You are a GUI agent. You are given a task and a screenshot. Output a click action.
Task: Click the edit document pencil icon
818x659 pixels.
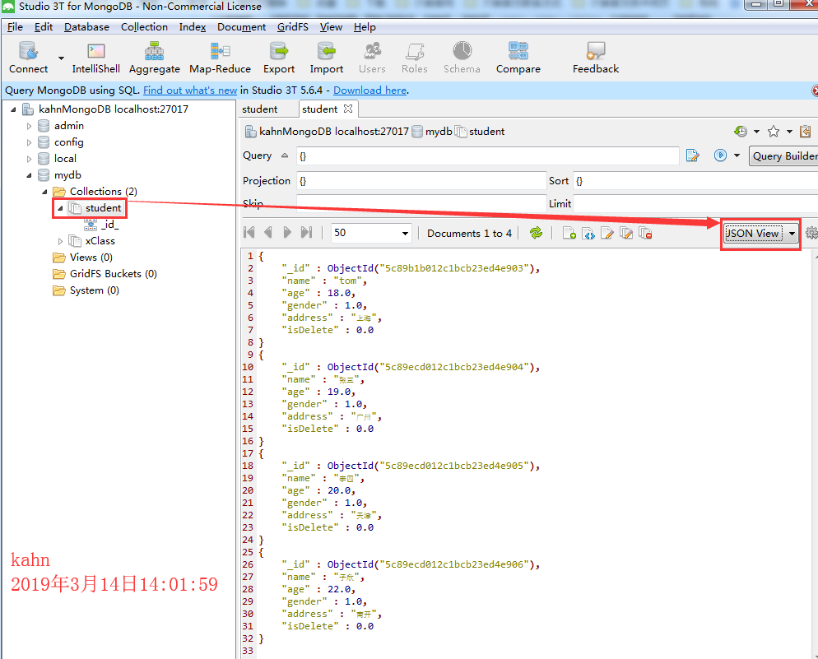[607, 233]
